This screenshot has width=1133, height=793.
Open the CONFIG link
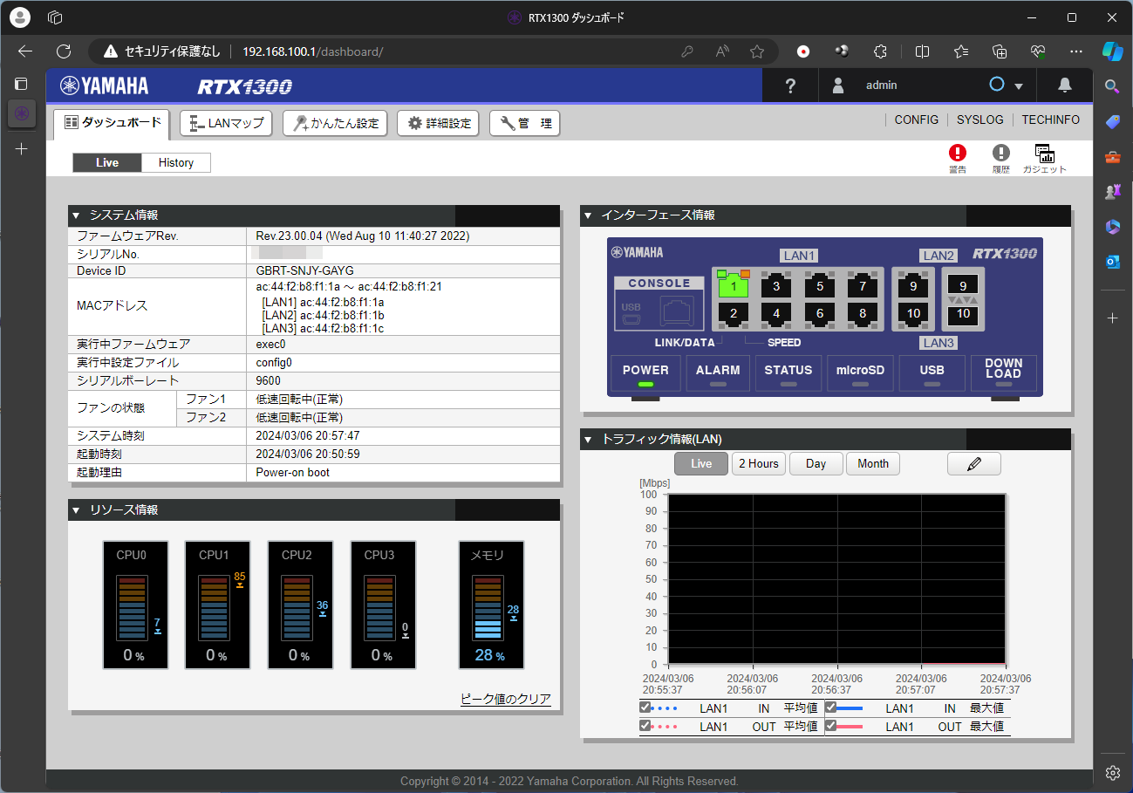tap(917, 120)
